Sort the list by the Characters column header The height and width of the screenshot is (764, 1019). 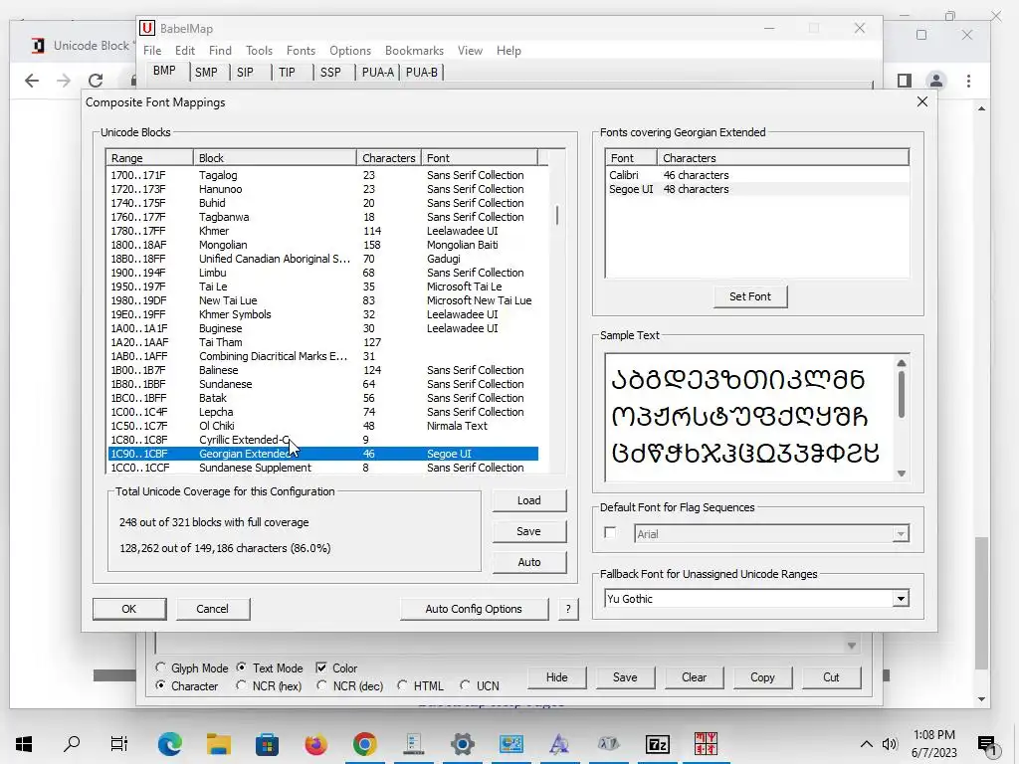[389, 158]
